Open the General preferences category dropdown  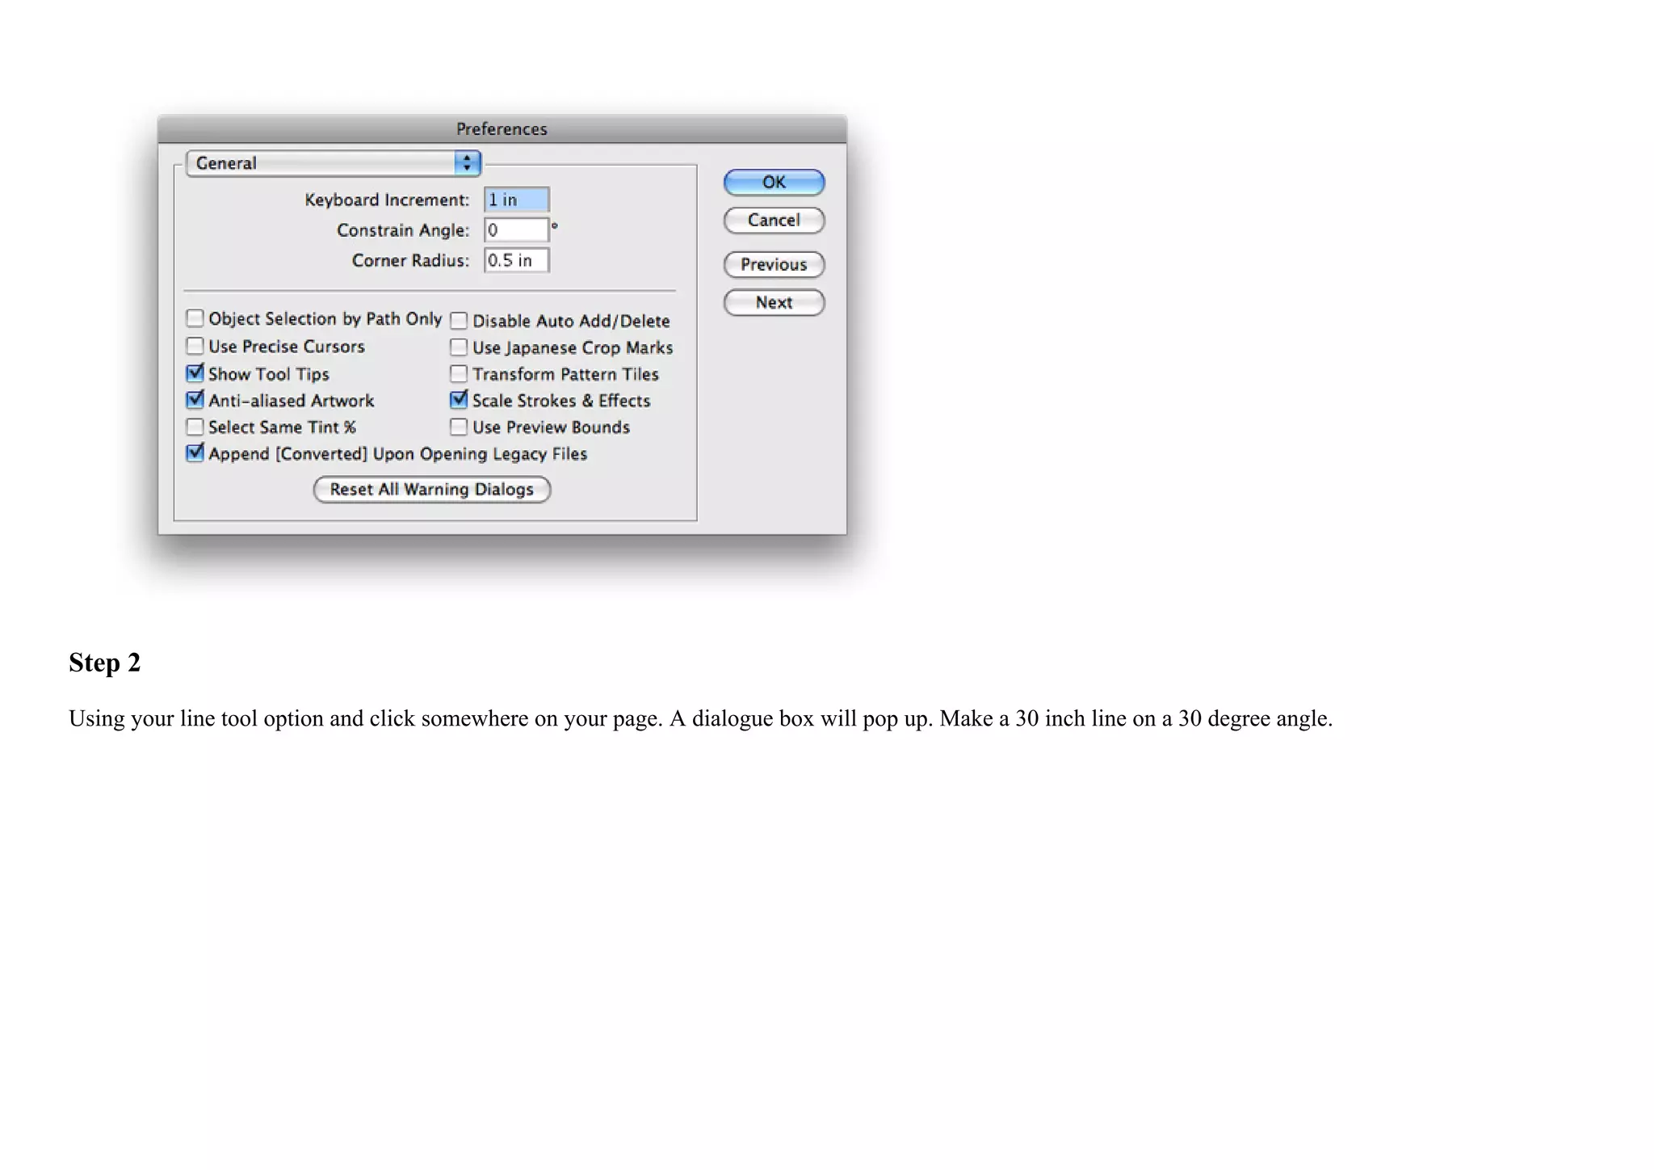[333, 163]
